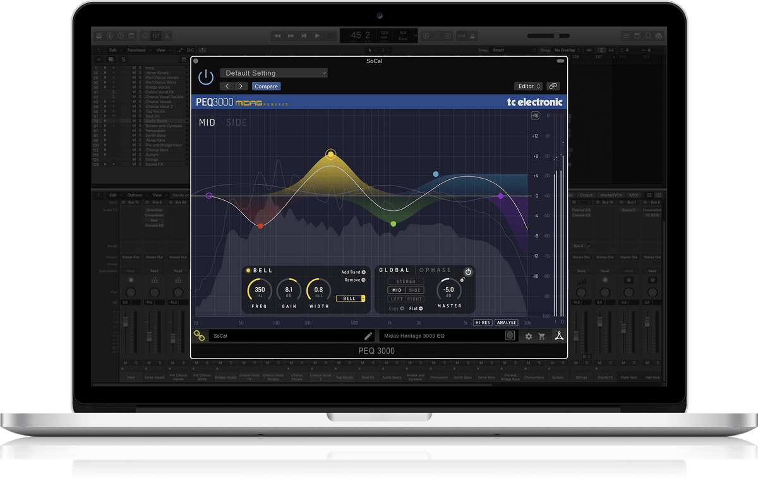
Task: Open the Default Setting preset dropdown
Action: 274,73
